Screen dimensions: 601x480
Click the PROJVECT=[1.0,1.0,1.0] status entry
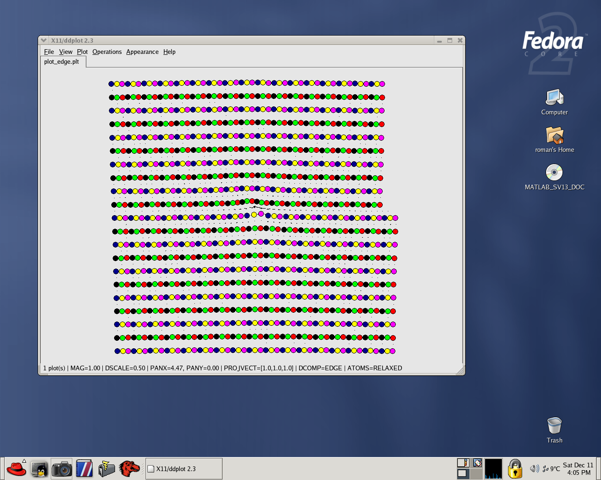point(259,368)
